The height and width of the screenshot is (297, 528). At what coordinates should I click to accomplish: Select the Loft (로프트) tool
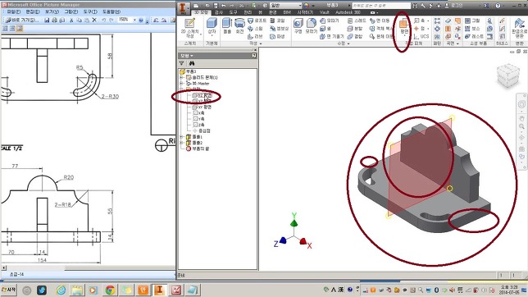[257, 21]
